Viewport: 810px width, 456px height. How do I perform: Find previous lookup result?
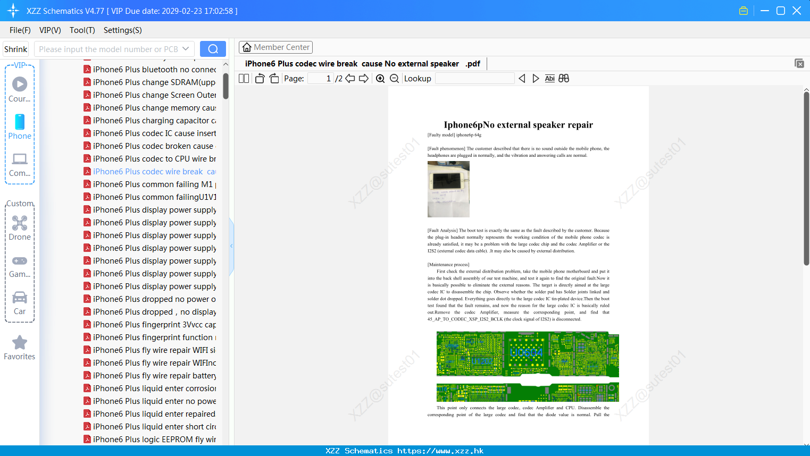[x=522, y=79]
